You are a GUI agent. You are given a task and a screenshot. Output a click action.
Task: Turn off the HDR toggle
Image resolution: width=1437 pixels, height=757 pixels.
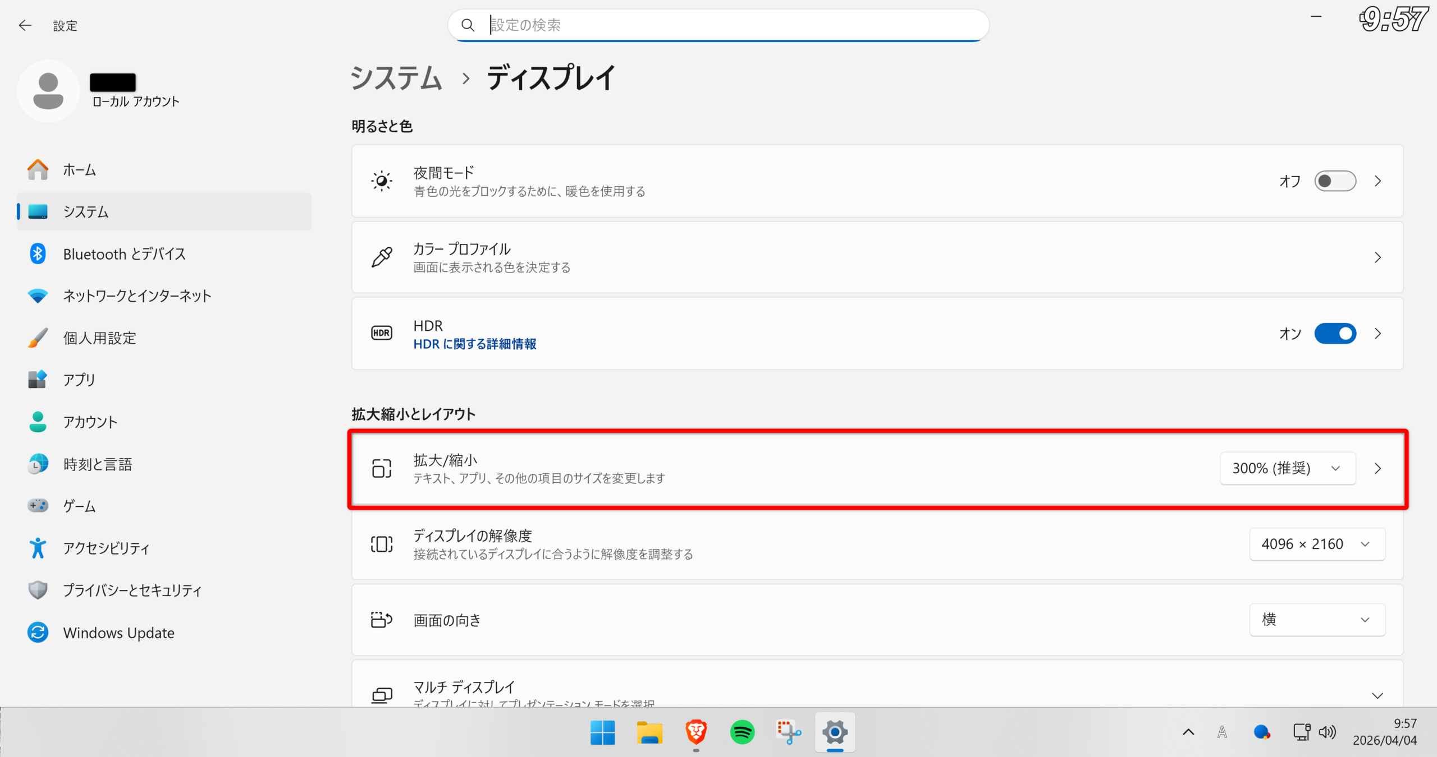point(1335,334)
